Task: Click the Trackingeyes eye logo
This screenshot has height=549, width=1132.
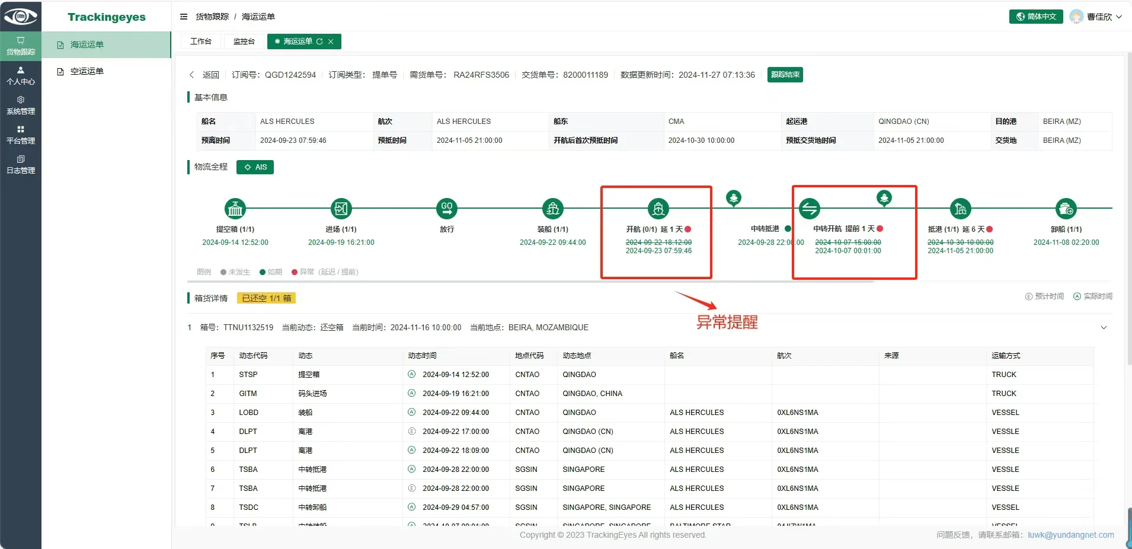Action: click(20, 16)
